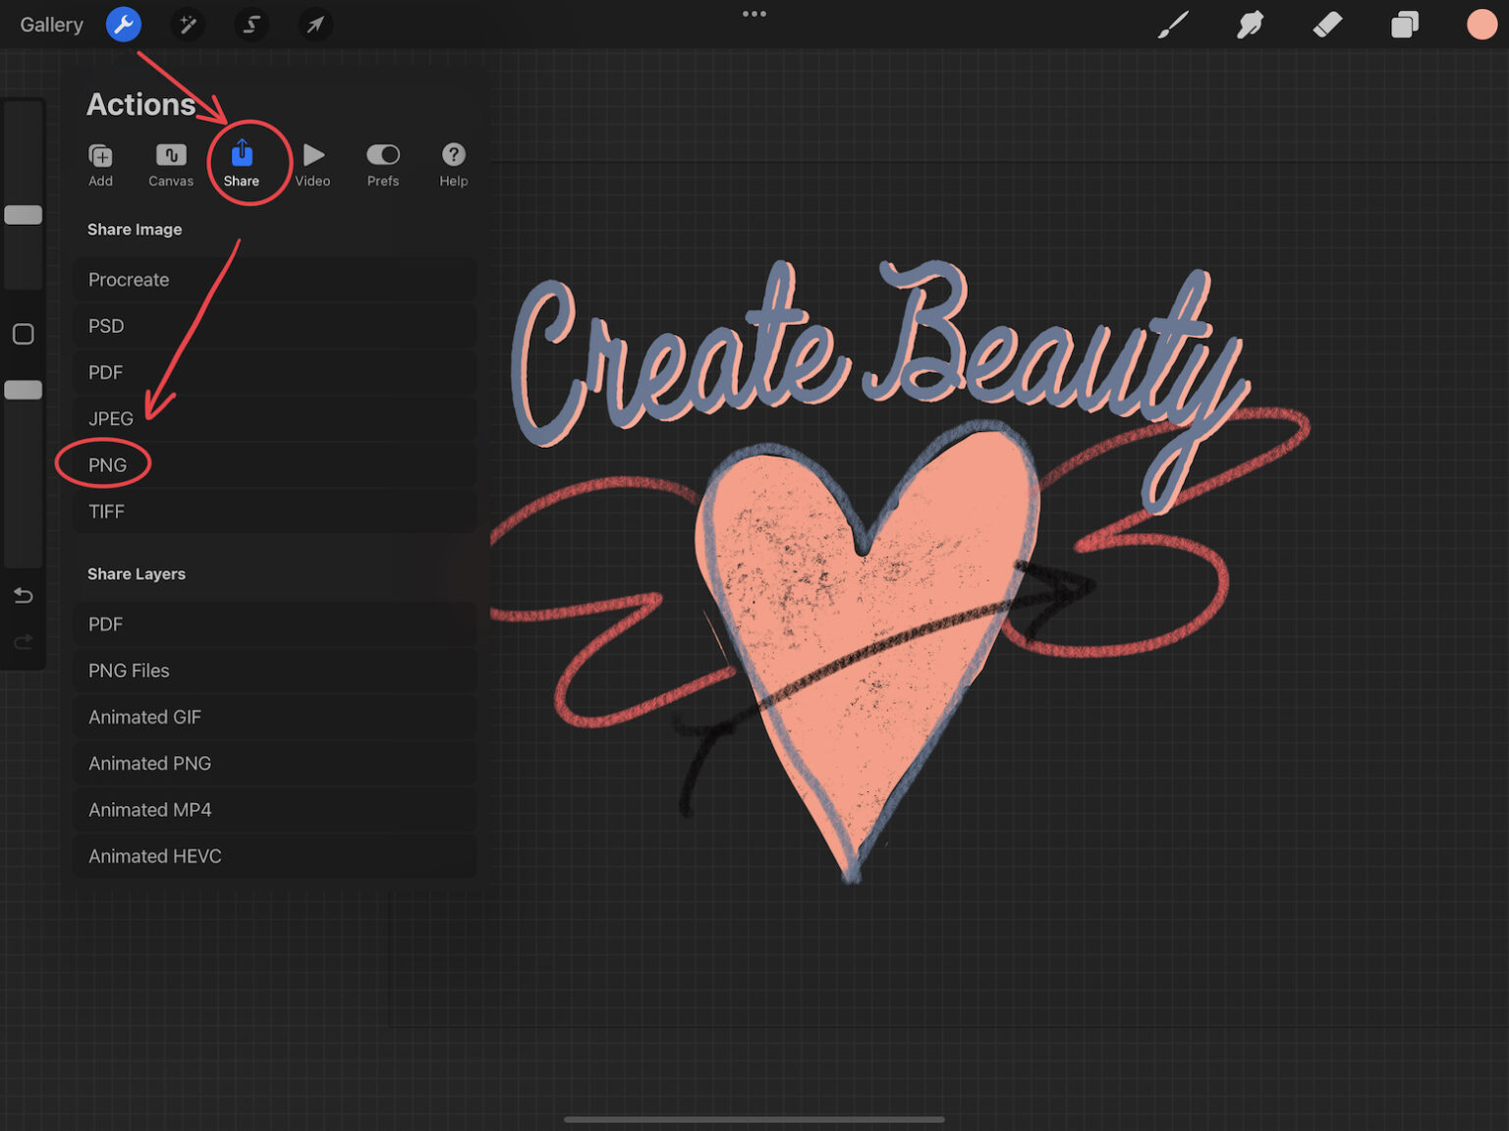Open the Layers panel
The height and width of the screenshot is (1131, 1509).
(1405, 25)
